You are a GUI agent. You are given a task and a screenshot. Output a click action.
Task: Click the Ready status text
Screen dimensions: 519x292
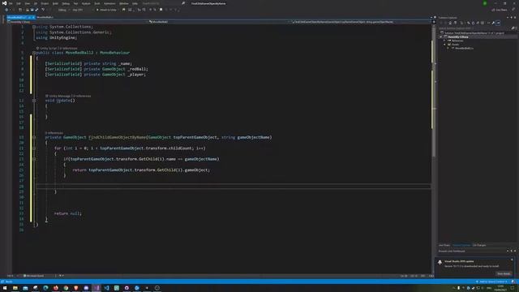click(9, 281)
